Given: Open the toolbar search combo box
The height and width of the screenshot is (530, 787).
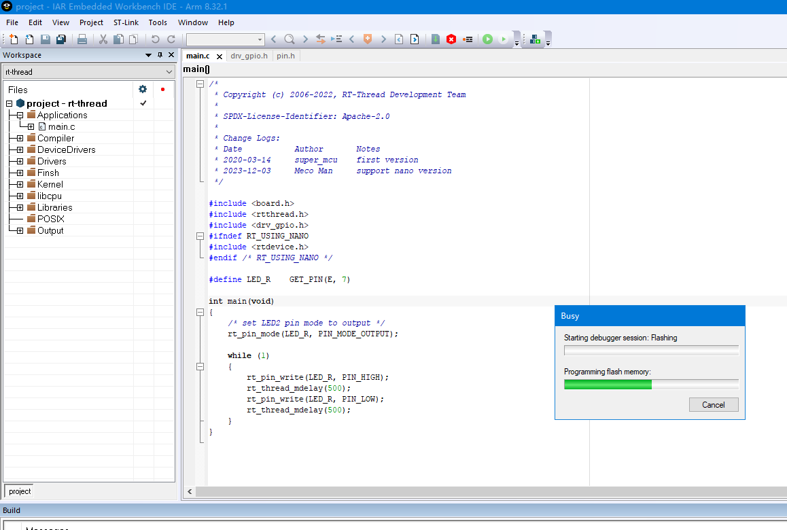Looking at the screenshot, I should 226,39.
